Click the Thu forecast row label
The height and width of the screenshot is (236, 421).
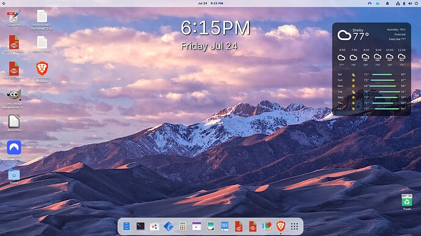[x=340, y=103]
